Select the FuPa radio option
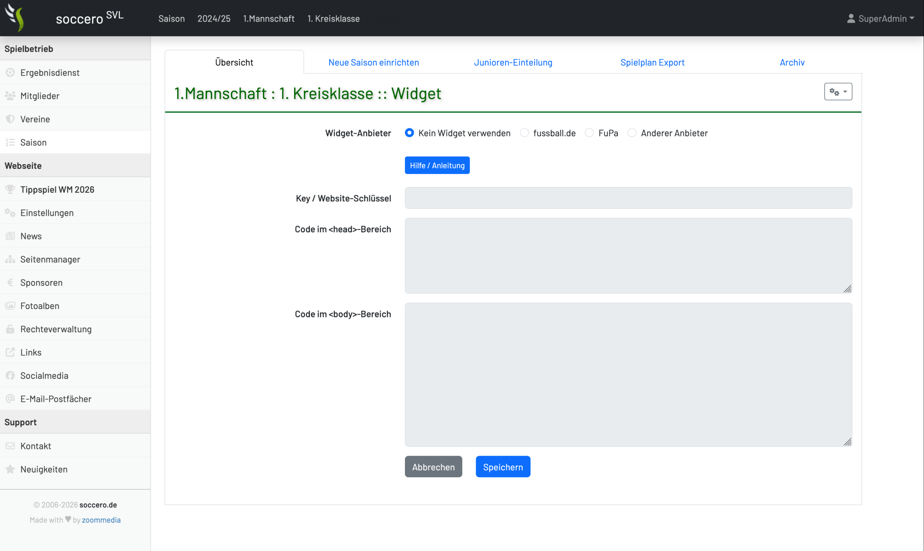924x551 pixels. pos(589,133)
